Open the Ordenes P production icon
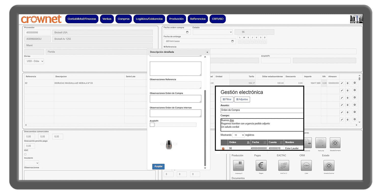The width and height of the screenshot is (382, 194). [x=239, y=166]
